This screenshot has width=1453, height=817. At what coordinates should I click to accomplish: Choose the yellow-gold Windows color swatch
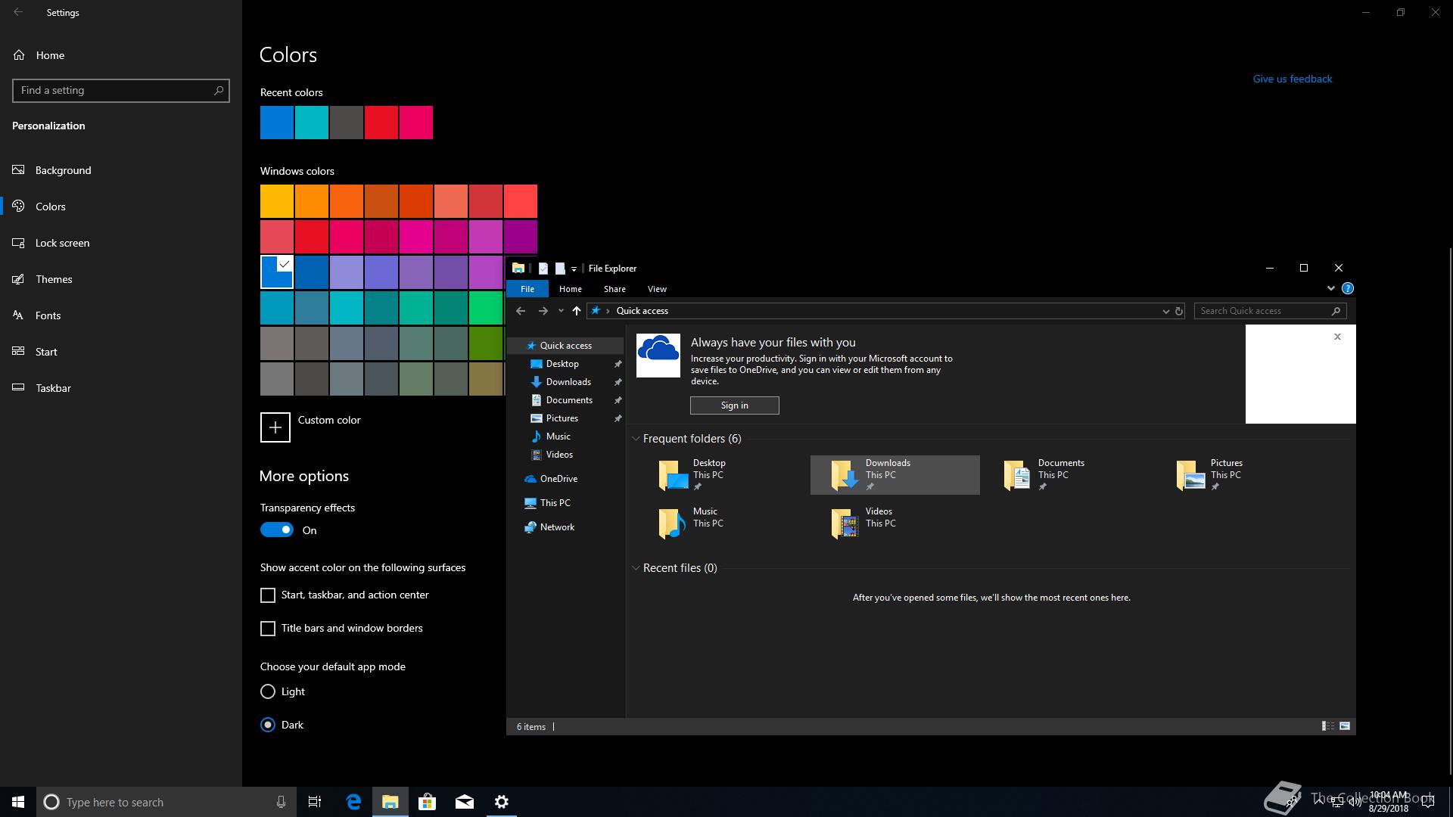(x=277, y=201)
